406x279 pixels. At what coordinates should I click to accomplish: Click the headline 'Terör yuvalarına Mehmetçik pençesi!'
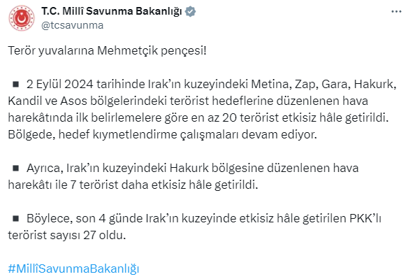tap(107, 50)
